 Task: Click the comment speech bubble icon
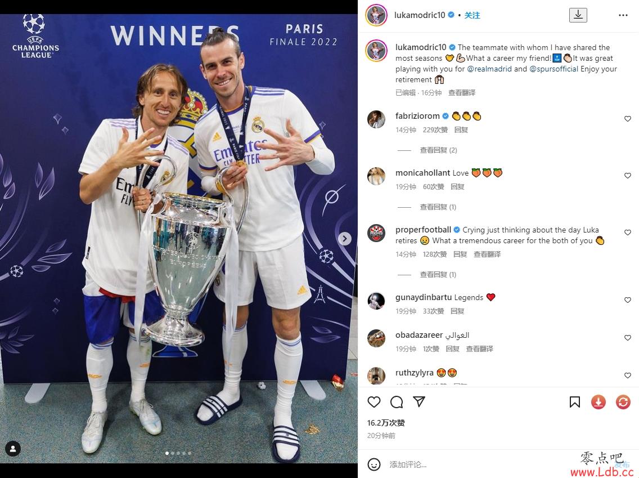(x=397, y=402)
